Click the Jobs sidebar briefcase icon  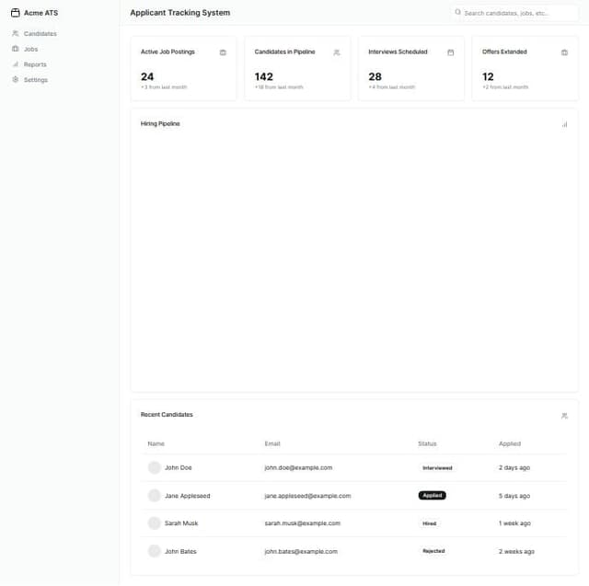(16, 49)
